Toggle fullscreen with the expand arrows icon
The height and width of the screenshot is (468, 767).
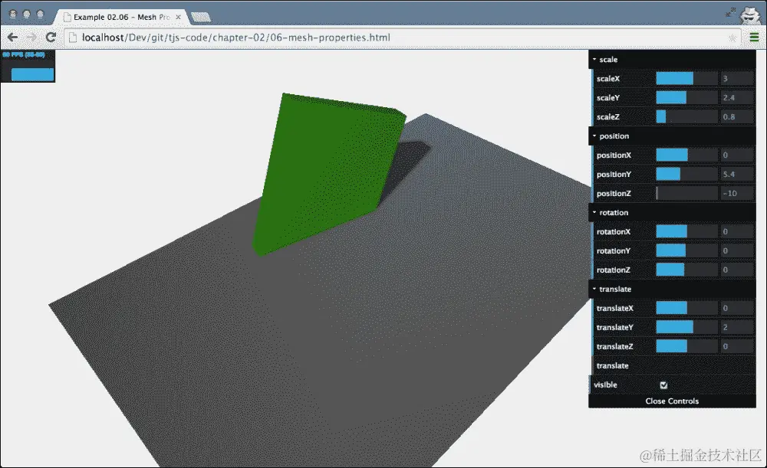pos(730,13)
